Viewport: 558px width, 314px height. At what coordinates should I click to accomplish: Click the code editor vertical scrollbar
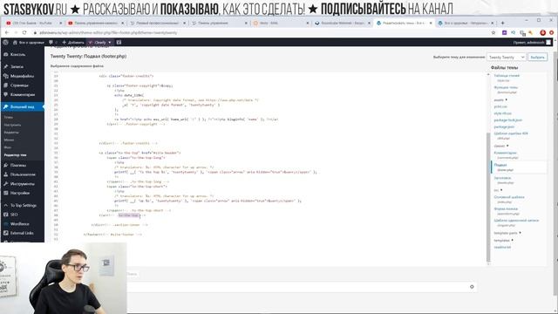[x=488, y=196]
